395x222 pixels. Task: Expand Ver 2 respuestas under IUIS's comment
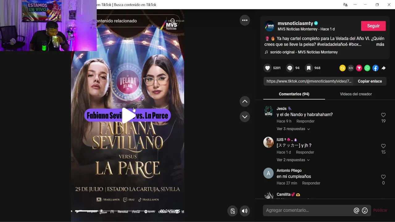(x=293, y=160)
